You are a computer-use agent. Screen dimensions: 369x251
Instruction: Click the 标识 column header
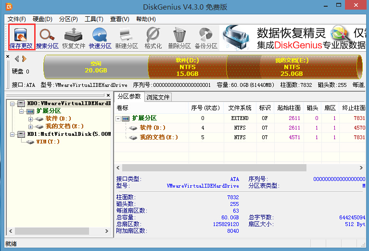(x=265, y=108)
